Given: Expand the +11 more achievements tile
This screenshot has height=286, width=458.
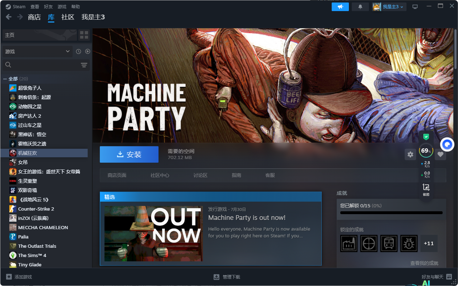Looking at the screenshot, I should coord(429,243).
